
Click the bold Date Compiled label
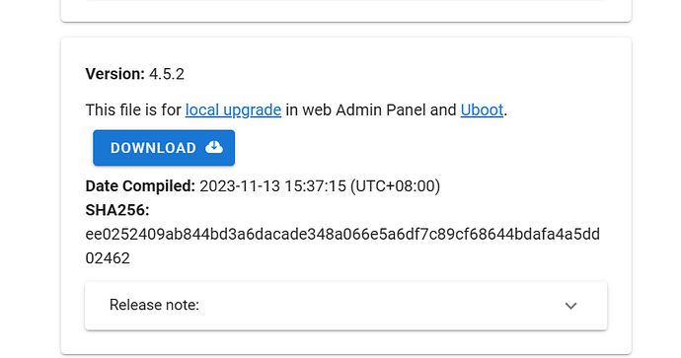(140, 186)
